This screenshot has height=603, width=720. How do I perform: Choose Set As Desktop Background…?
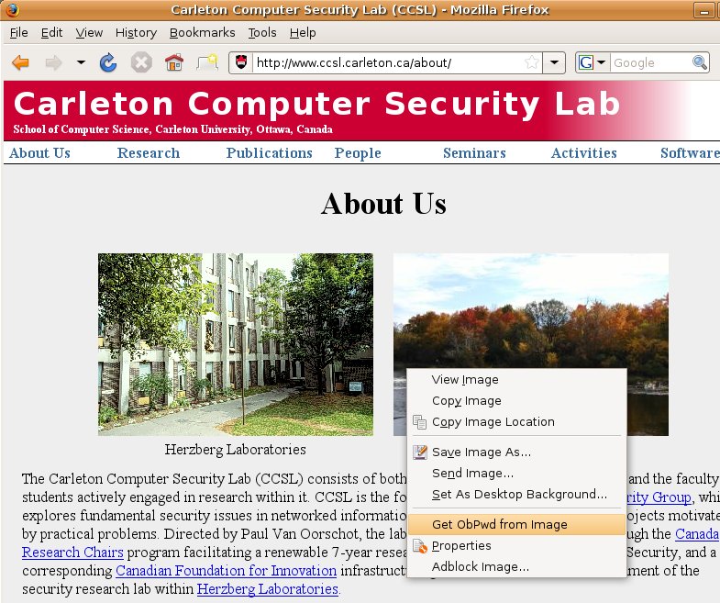point(516,495)
